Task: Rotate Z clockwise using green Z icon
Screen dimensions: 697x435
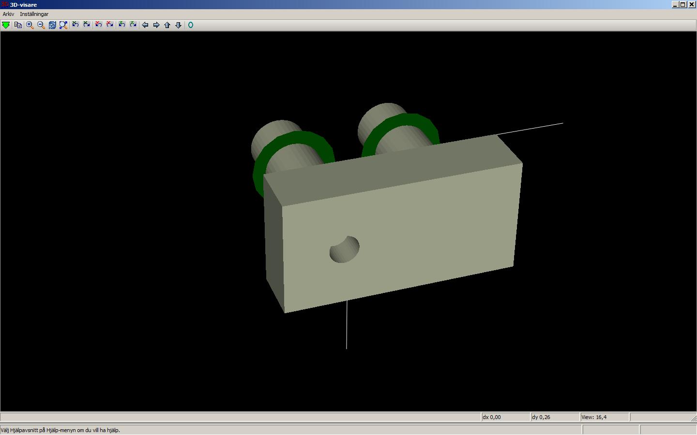Action: [x=133, y=25]
